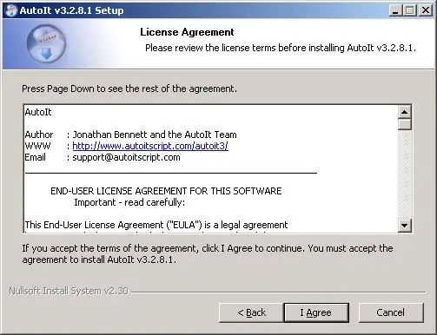This screenshot has width=437, height=335.
Task: Click the AutoIt icon in the title bar
Action: [10, 10]
